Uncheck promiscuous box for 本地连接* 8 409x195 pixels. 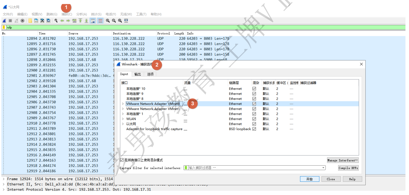[x=254, y=99]
